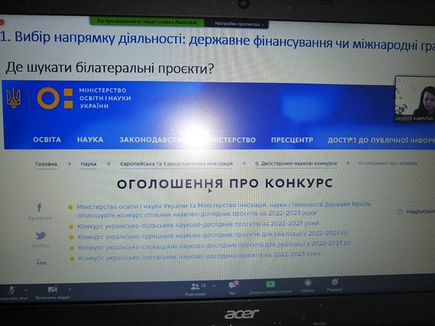
Task: Click the Де шукати білатеральні проєкти heading
Action: coord(110,68)
